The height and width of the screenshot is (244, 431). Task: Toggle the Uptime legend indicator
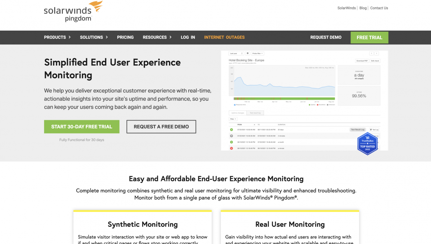310,105
